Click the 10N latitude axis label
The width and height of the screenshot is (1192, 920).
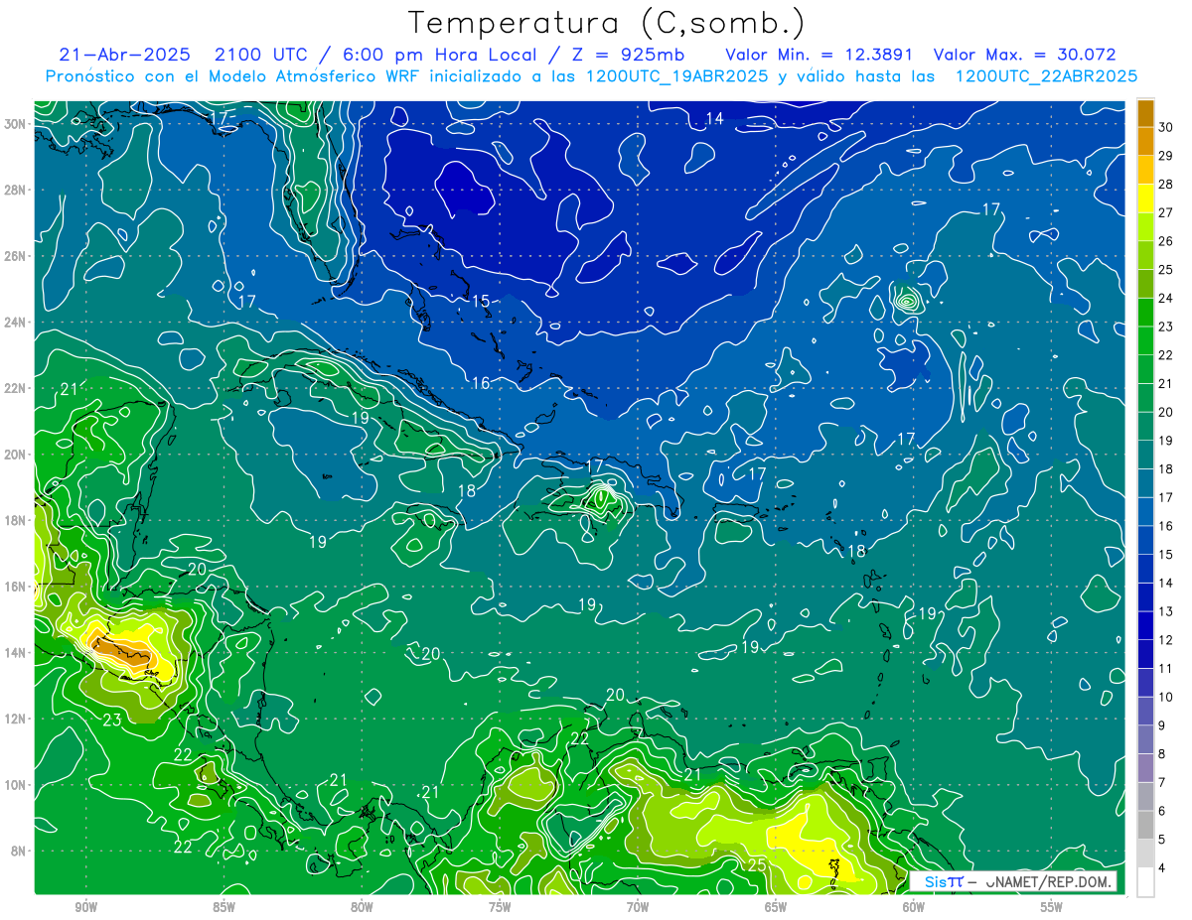point(15,785)
